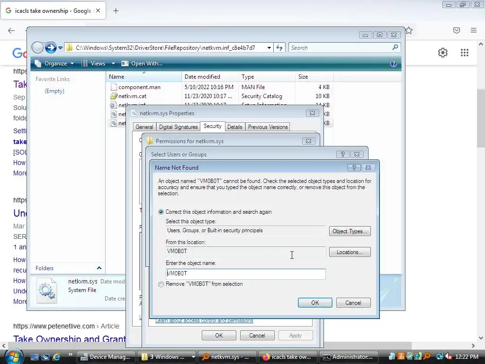Sort files by Date modified column
Viewport: 485px width, 364px height.
click(210, 77)
